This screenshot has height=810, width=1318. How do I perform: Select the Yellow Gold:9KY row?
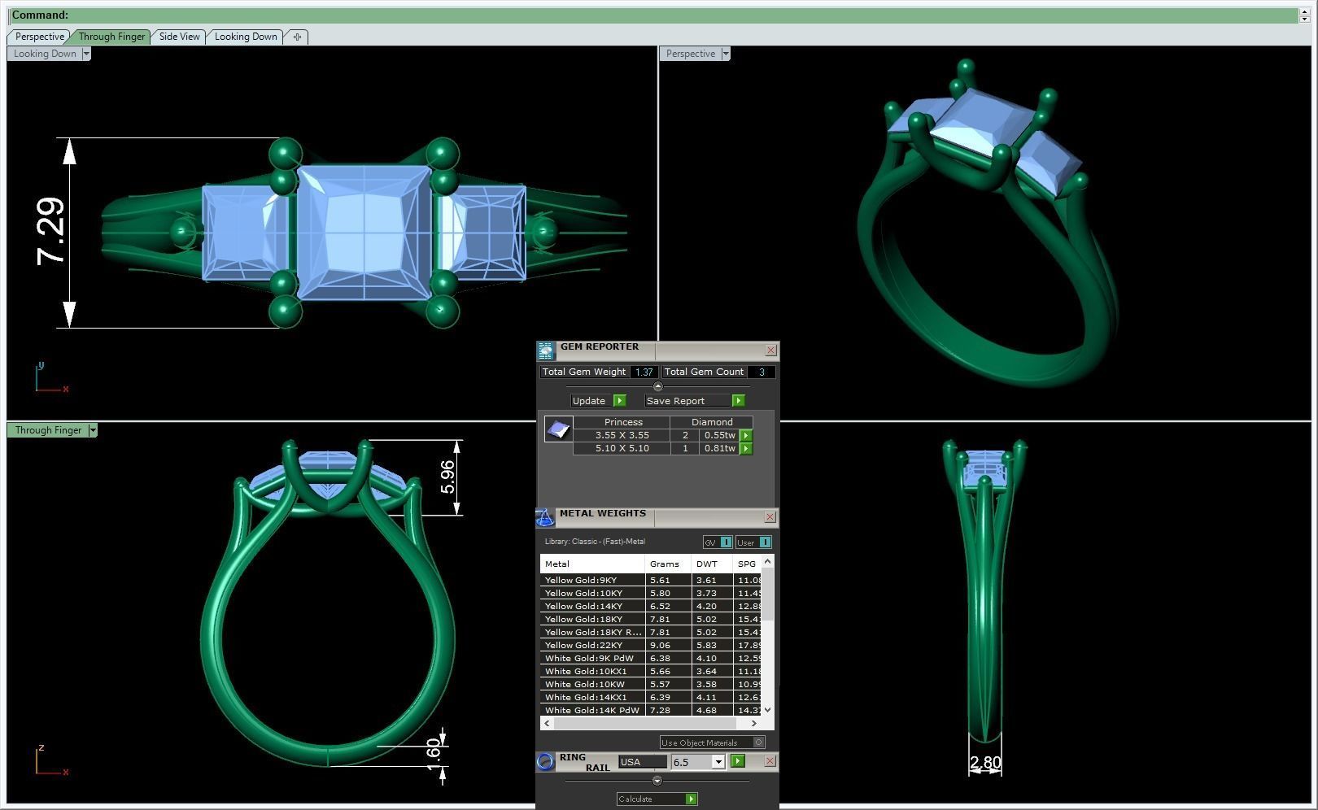[x=652, y=580]
